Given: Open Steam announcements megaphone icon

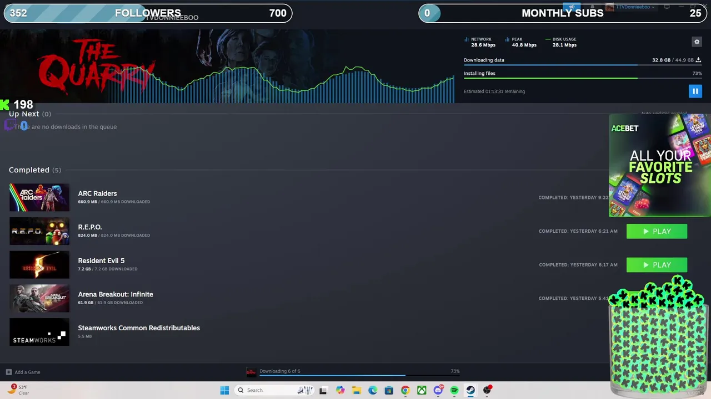Looking at the screenshot, I should tap(571, 7).
